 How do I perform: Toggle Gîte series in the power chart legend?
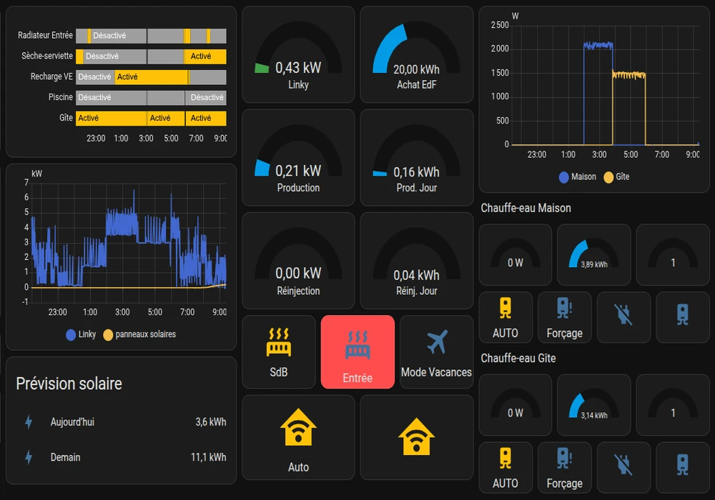[617, 176]
